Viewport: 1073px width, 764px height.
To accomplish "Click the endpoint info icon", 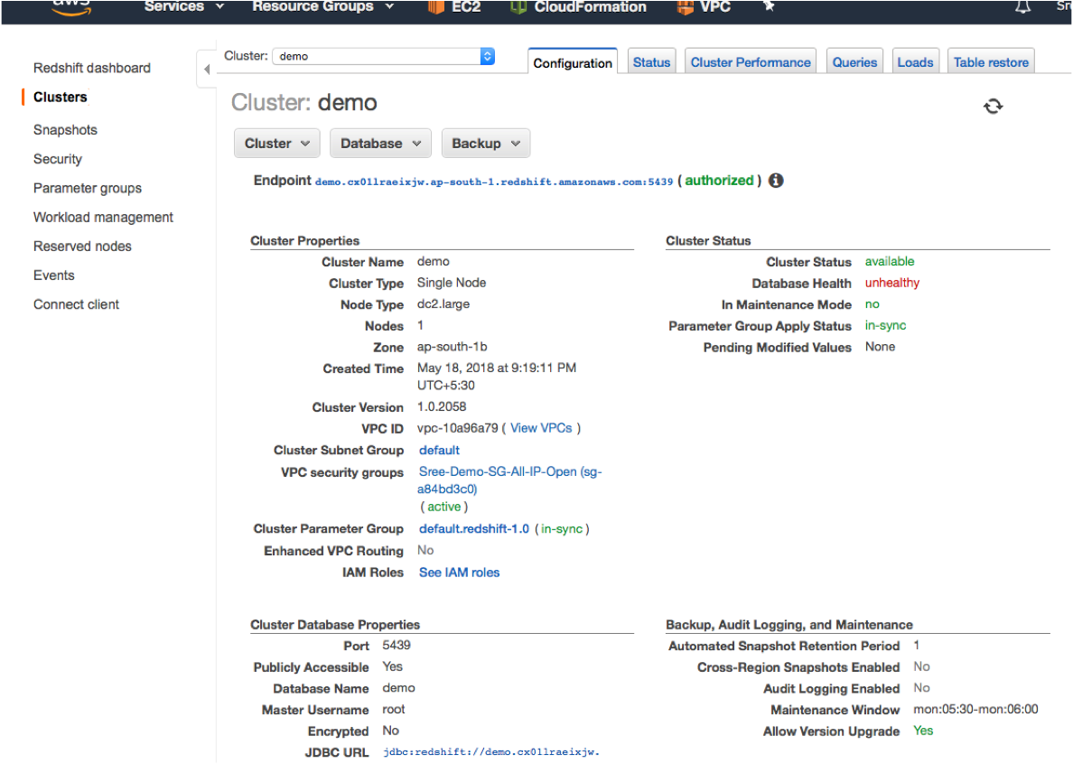I will pos(775,180).
